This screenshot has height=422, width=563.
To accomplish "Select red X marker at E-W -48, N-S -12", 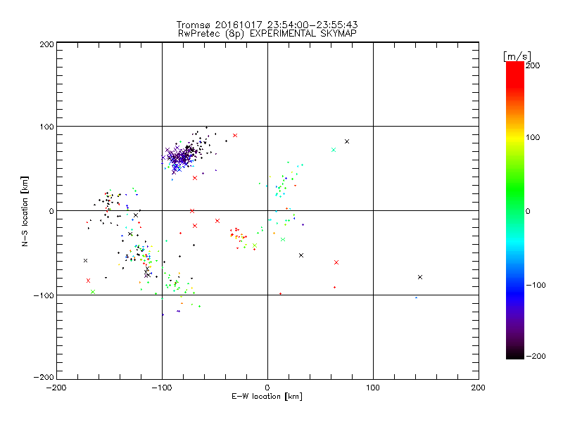I will pyautogui.click(x=217, y=221).
